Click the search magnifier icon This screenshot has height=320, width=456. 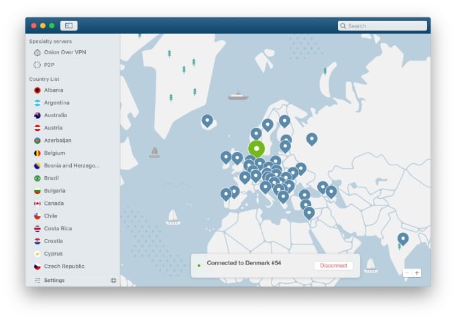(343, 26)
